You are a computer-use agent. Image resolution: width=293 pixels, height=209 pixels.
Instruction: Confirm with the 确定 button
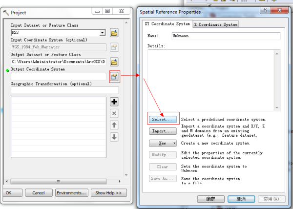tap(211, 199)
